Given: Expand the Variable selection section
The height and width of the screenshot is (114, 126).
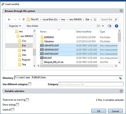Looking at the screenshot, I should 121,91.
